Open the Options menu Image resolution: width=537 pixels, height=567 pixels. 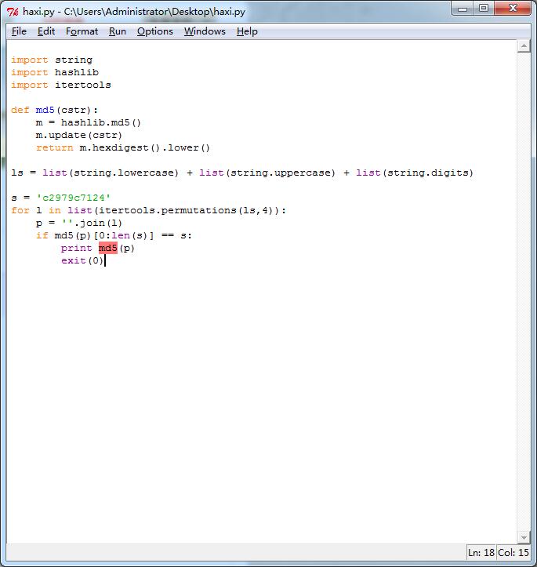point(154,31)
